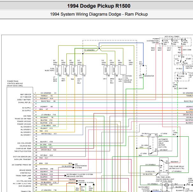Select the ignition switch symbol
193x192 pixels.
click(x=184, y=60)
